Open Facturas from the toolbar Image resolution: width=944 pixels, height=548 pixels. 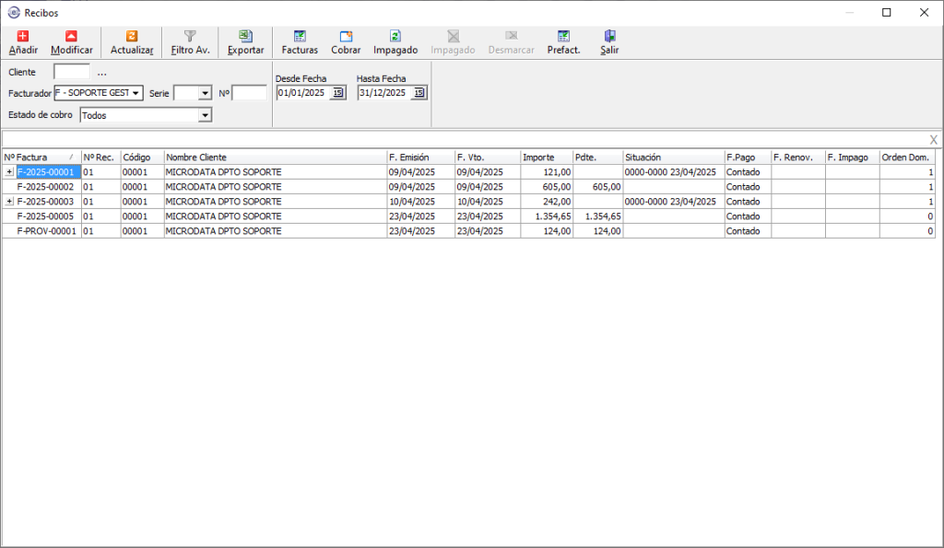[x=300, y=37]
